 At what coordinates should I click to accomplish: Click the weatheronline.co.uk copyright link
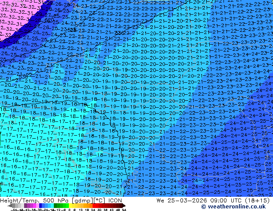click(x=233, y=207)
